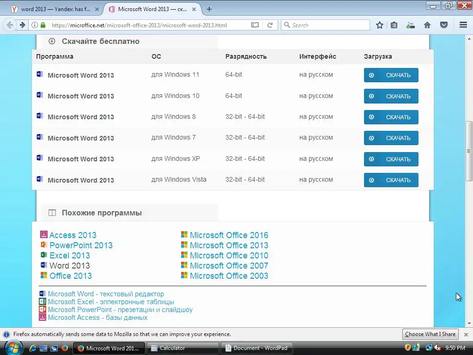The width and height of the screenshot is (473, 355).
Task: Open Microsoft Excel - электронные таблицы link
Action: pyautogui.click(x=111, y=301)
